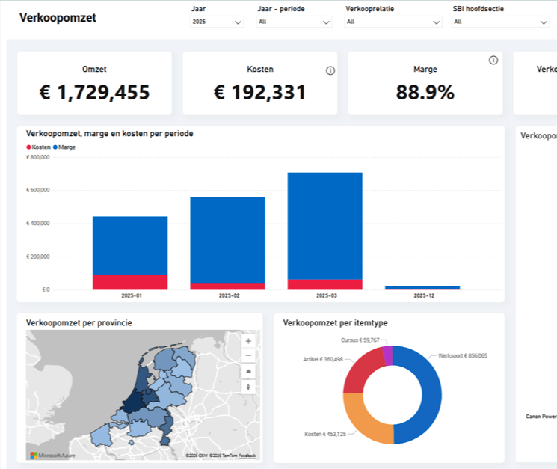Expand the Jaar - periode dropdown

point(294,22)
